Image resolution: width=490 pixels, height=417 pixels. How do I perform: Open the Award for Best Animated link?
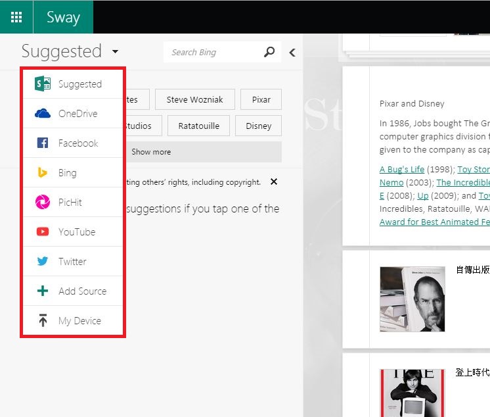pos(434,222)
